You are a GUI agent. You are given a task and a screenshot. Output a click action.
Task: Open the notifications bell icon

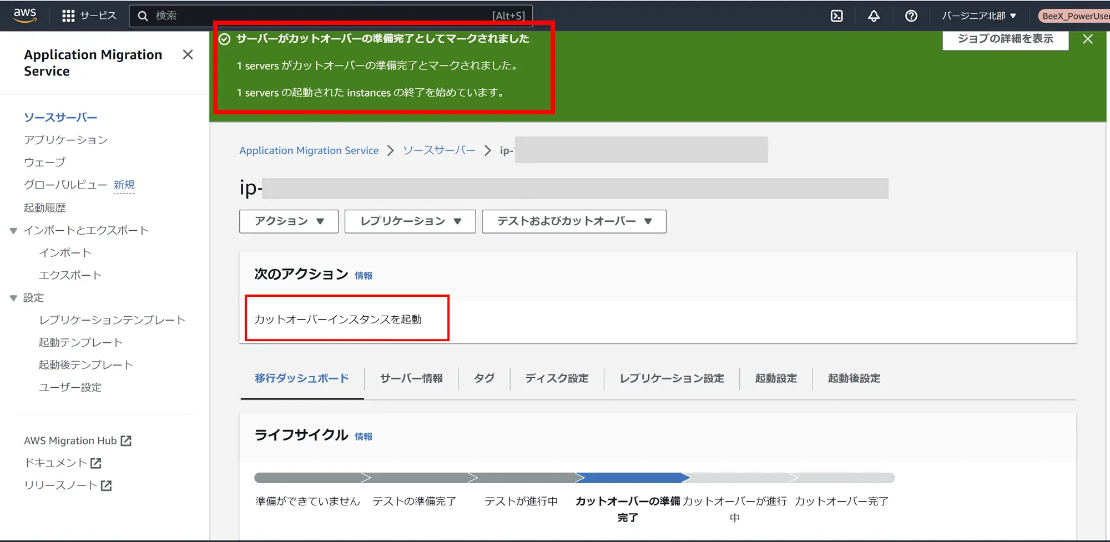[x=874, y=16]
